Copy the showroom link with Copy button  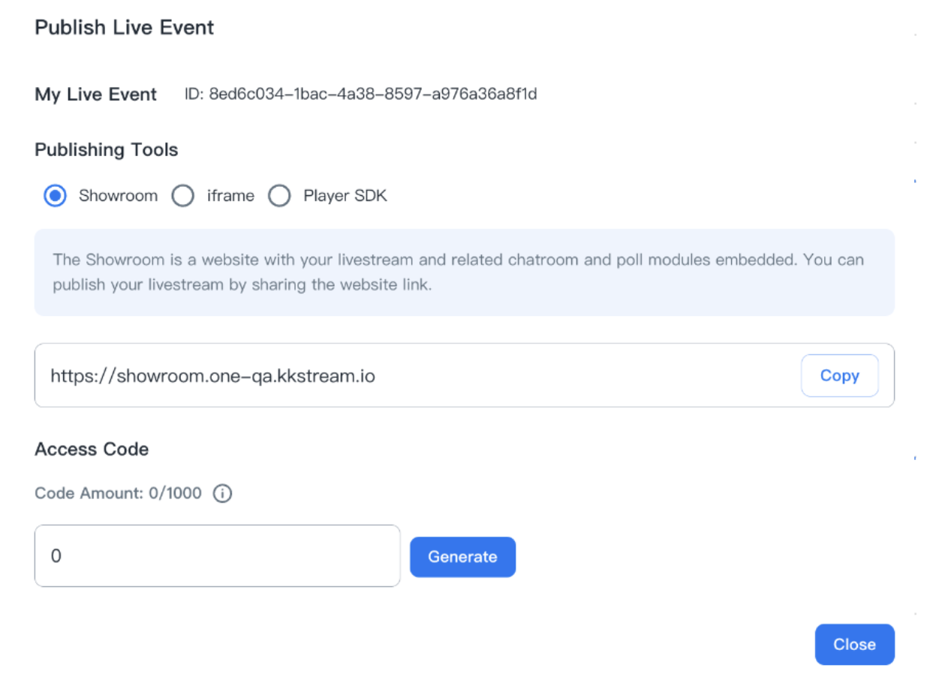[839, 376]
